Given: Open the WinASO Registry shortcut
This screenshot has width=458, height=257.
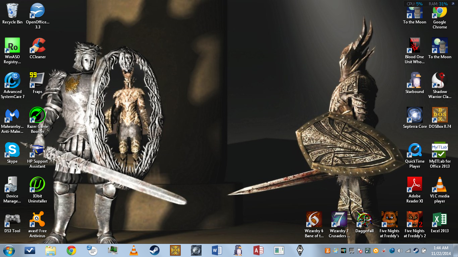Looking at the screenshot, I should click(12, 51).
